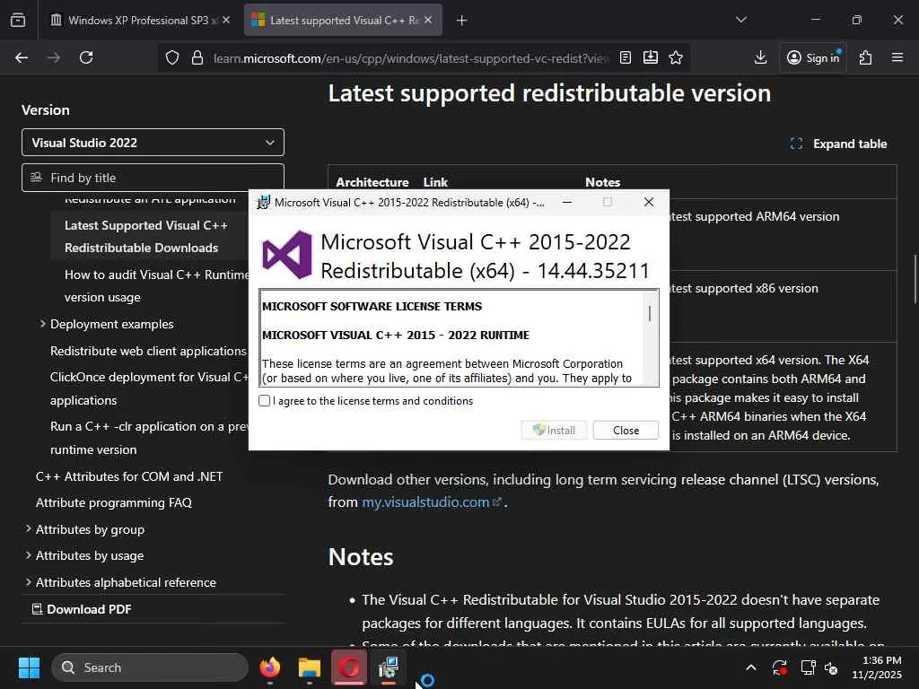The height and width of the screenshot is (689, 919).
Task: Click the Windows Start button
Action: [x=29, y=667]
